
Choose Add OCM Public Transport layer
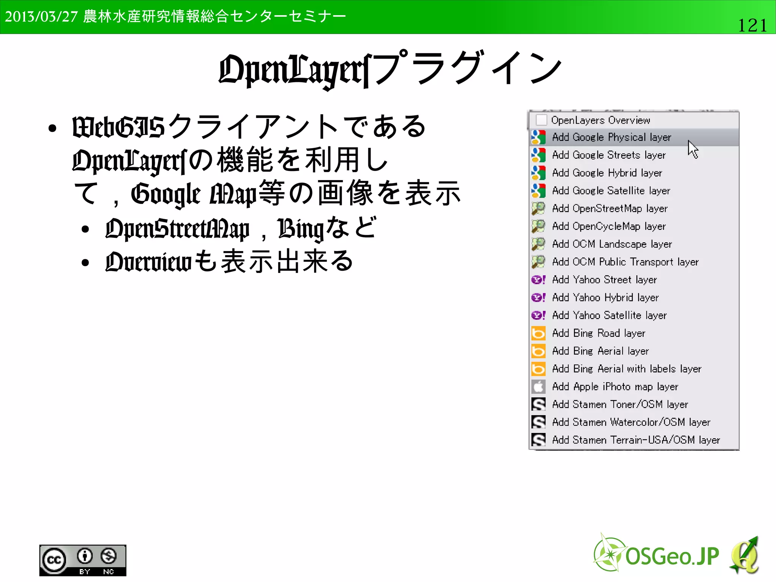click(634, 262)
